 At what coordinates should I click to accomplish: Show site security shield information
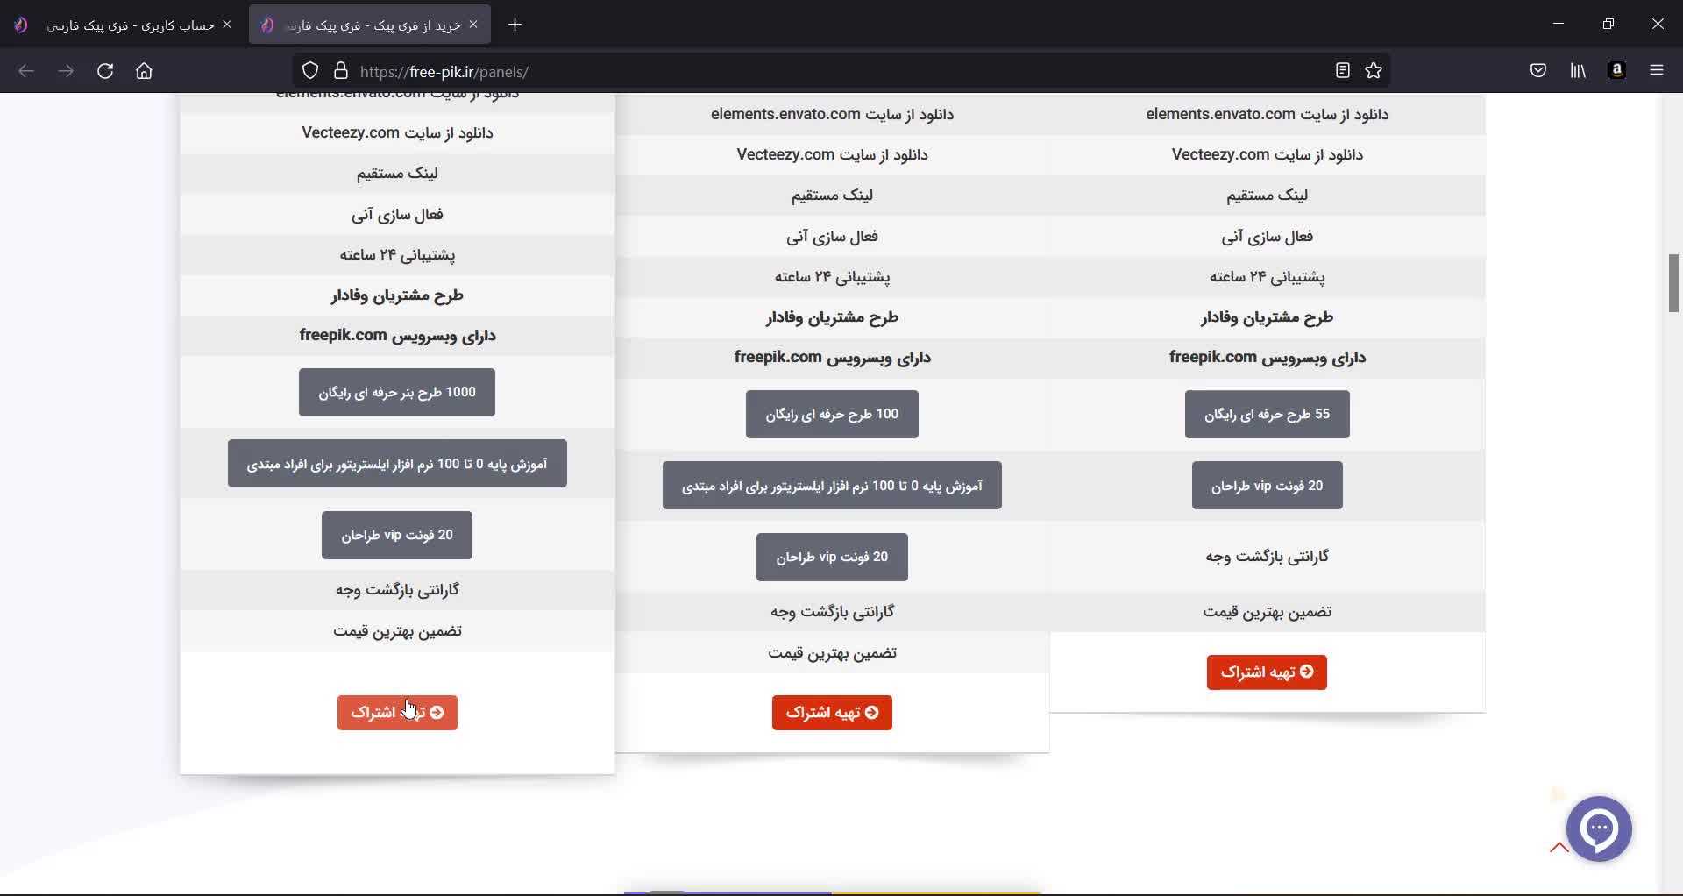(x=310, y=71)
